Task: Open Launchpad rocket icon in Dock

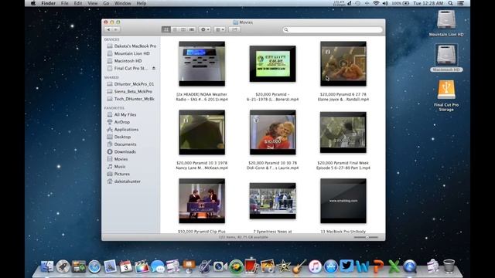Action: point(63,266)
